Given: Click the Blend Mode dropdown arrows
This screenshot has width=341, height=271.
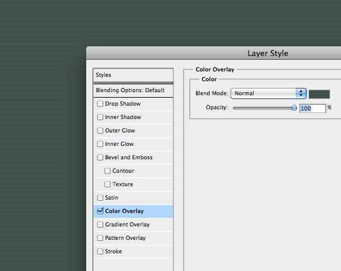Looking at the screenshot, I should (301, 93).
